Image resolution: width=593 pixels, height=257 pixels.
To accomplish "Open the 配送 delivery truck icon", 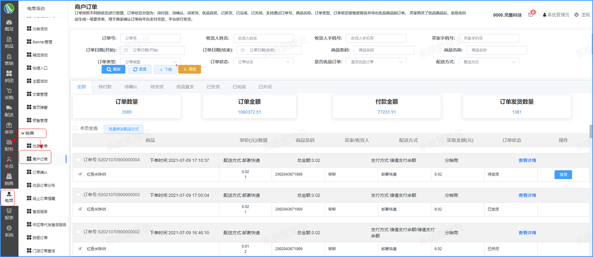I will [9, 108].
